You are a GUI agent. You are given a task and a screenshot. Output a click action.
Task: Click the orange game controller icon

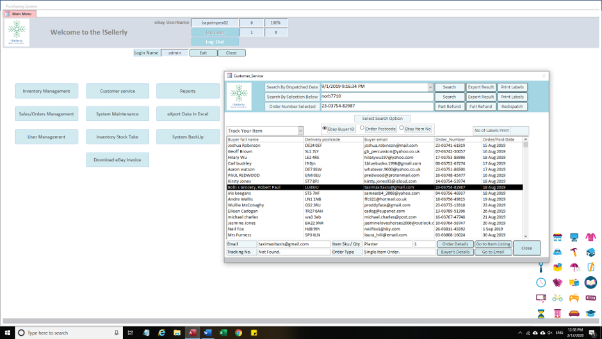coord(574,298)
